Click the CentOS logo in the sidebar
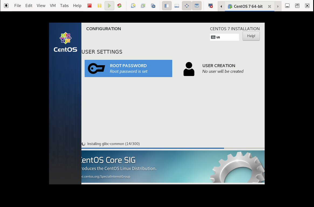314x207 pixels. (x=65, y=42)
